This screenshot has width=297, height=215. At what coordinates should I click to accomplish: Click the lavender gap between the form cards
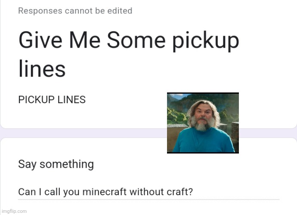point(84,133)
